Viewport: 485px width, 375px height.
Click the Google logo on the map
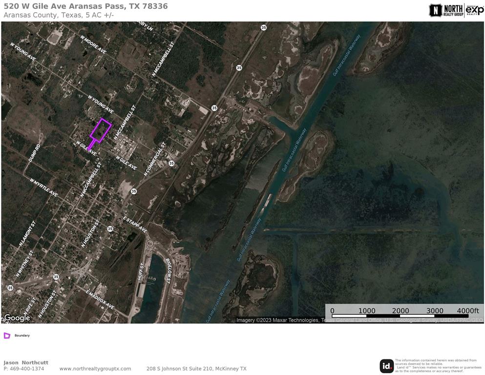coord(17,318)
